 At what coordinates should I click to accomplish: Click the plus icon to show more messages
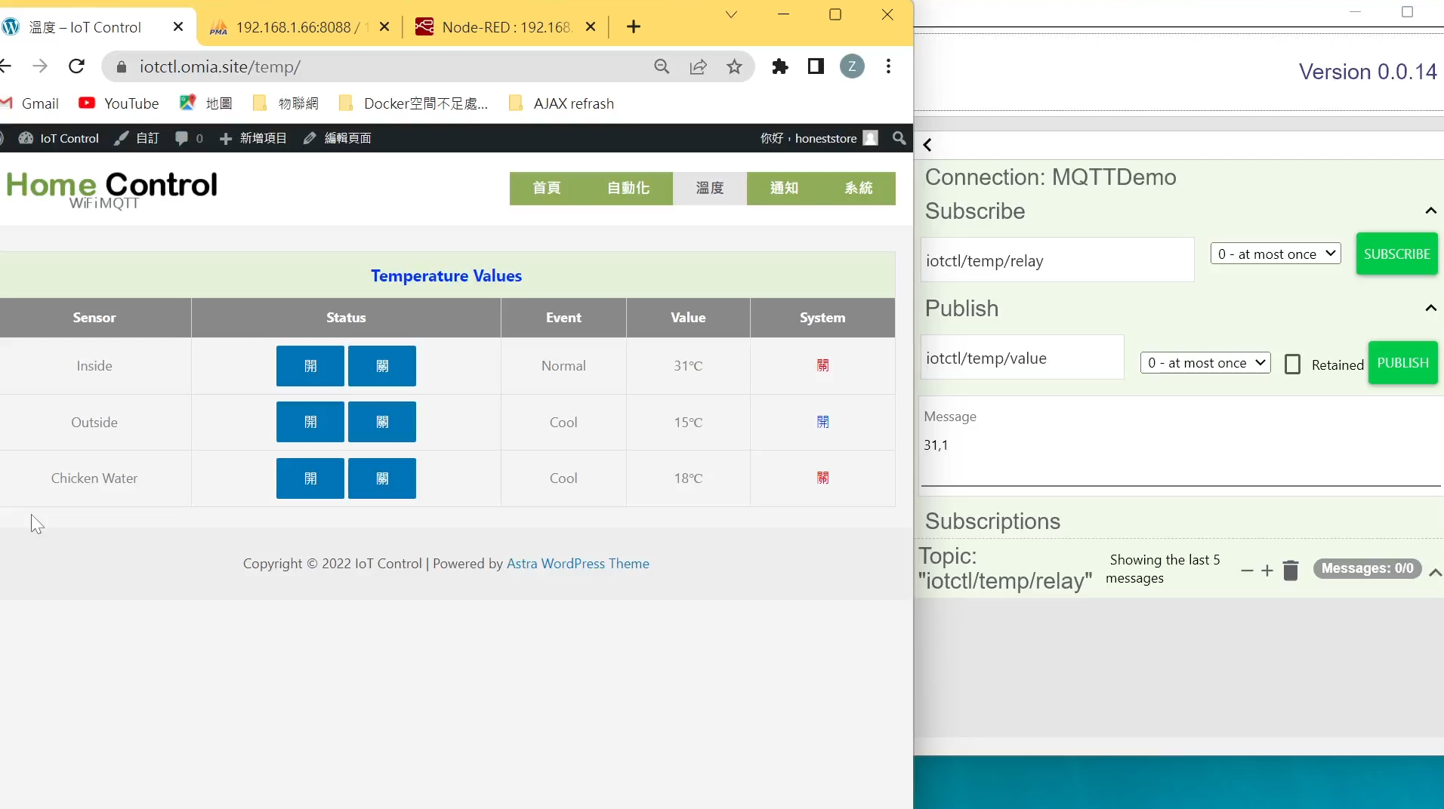[1267, 571]
